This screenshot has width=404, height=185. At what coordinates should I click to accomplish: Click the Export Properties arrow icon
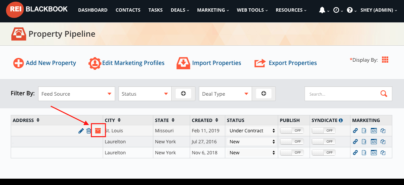coord(260,63)
